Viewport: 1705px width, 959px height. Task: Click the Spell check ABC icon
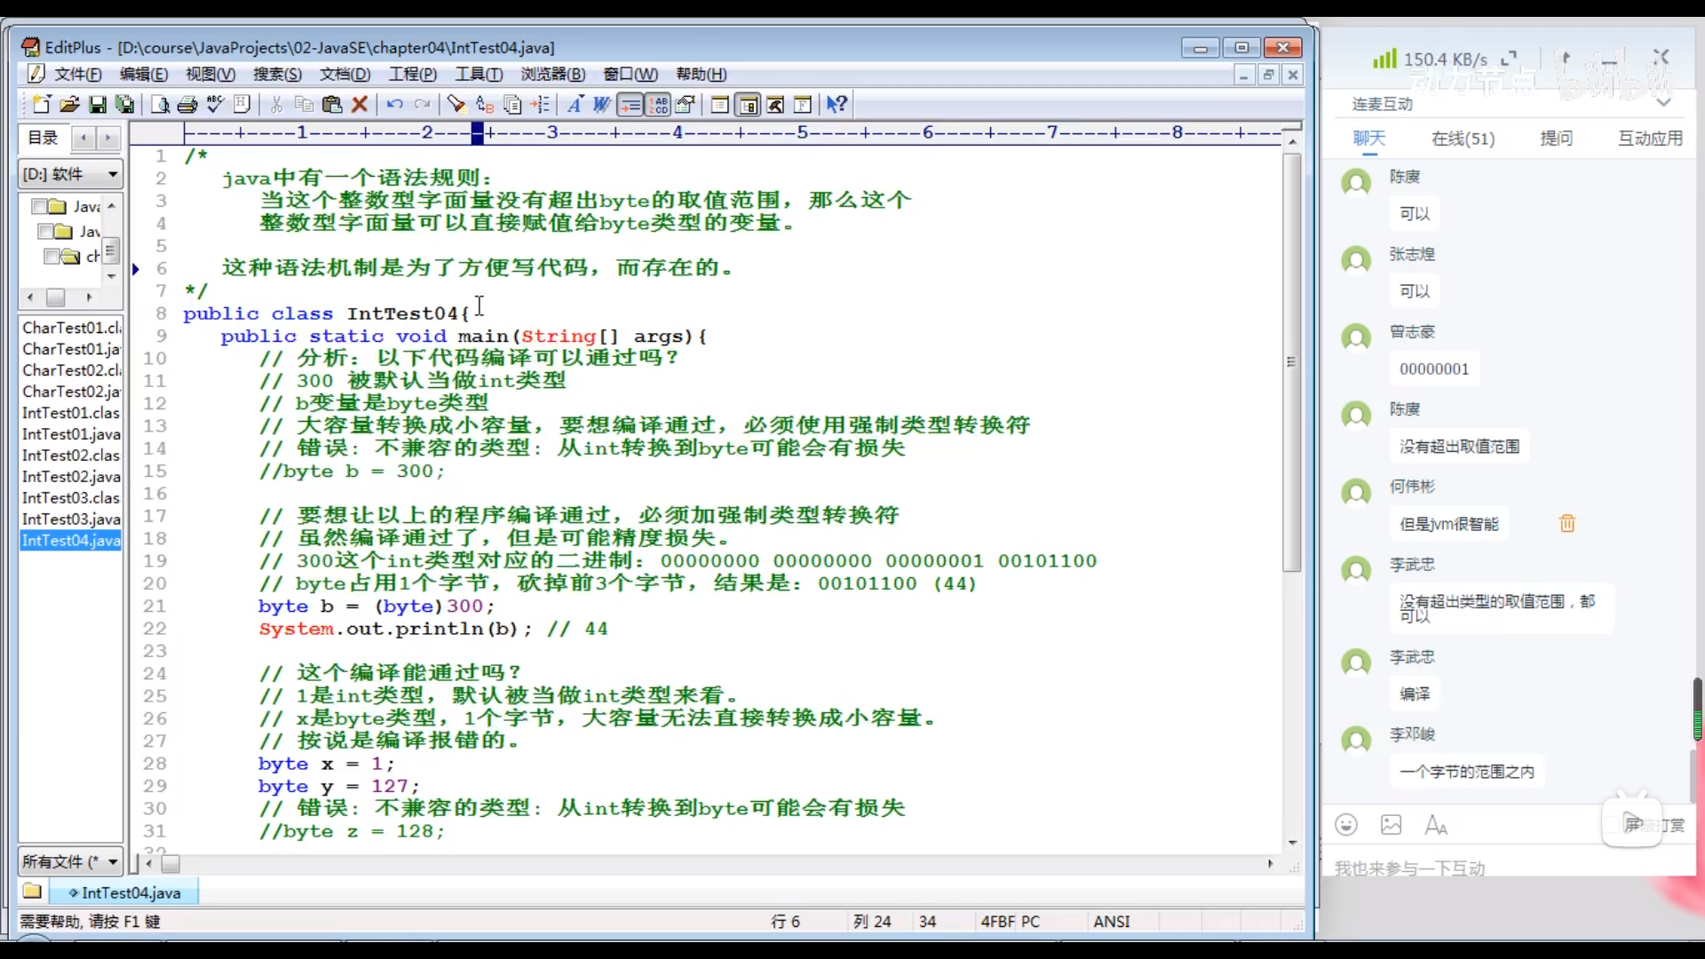click(x=215, y=105)
